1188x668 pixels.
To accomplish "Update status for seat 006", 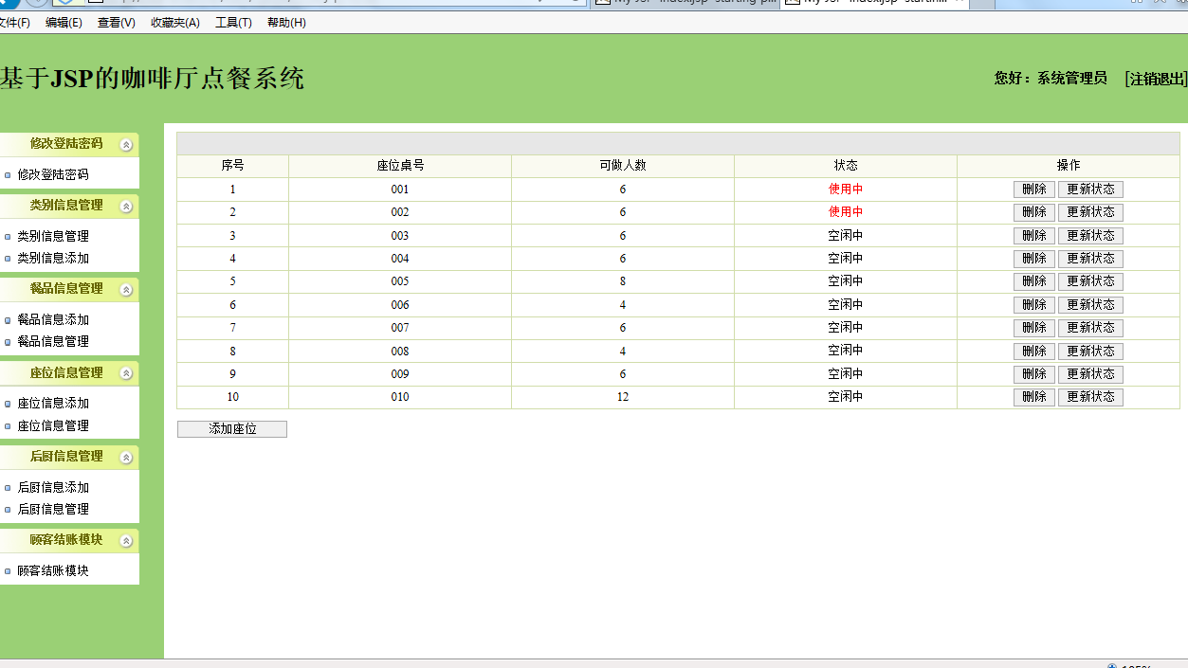I will pos(1090,305).
